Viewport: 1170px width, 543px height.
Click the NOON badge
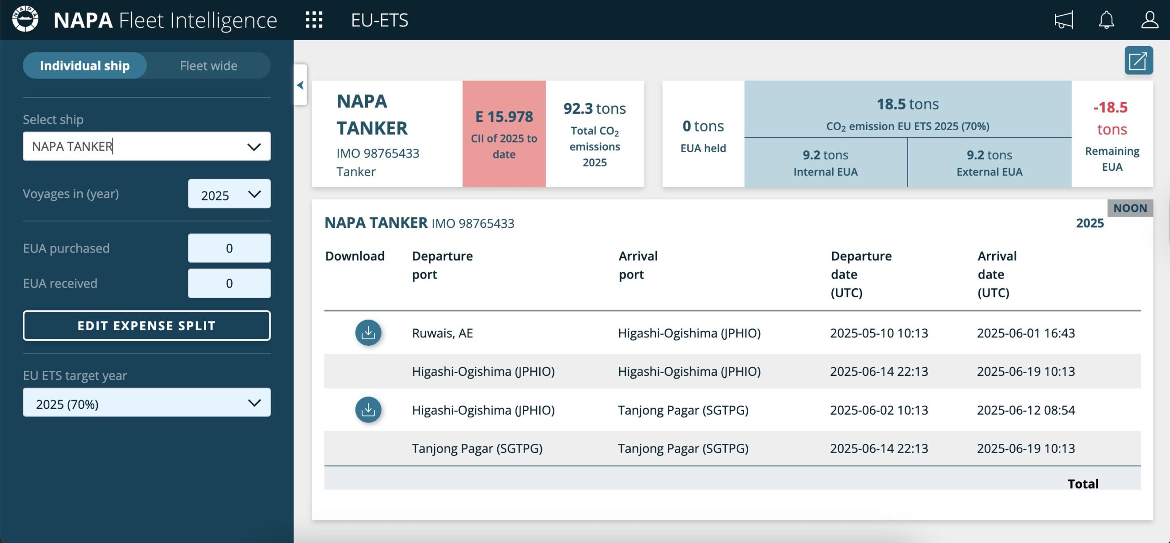coord(1130,208)
